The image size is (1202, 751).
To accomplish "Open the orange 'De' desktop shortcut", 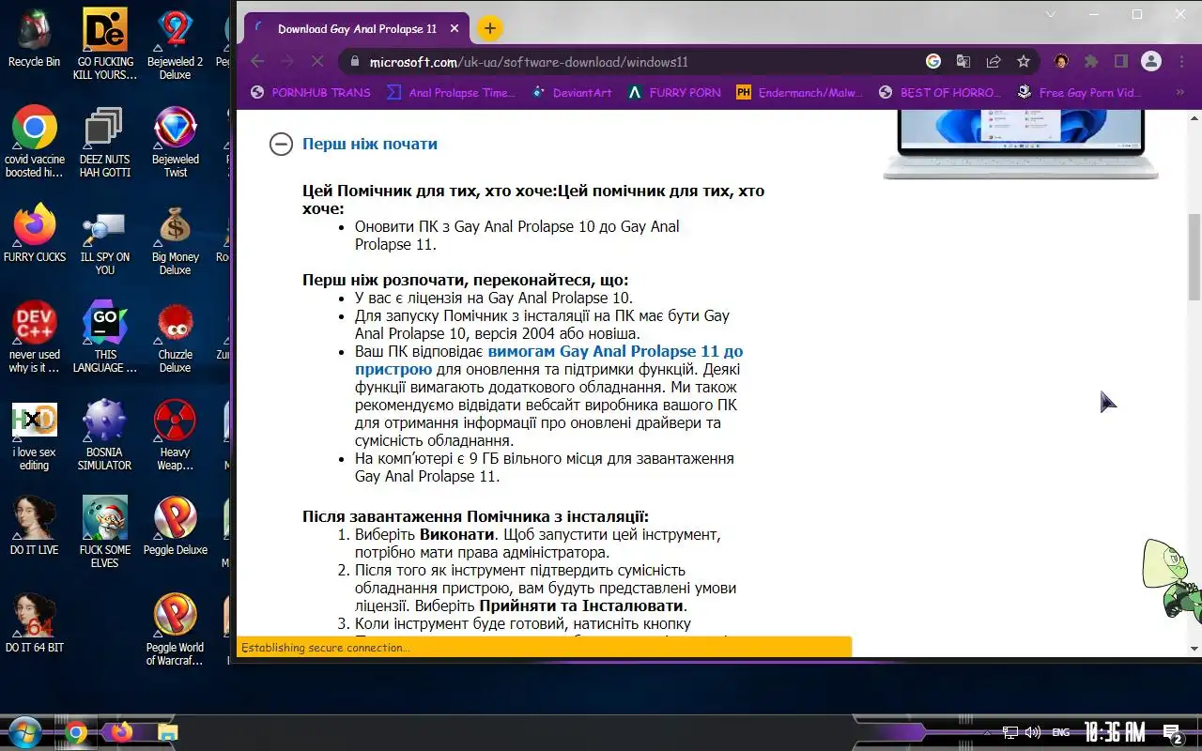I will pyautogui.click(x=105, y=43).
